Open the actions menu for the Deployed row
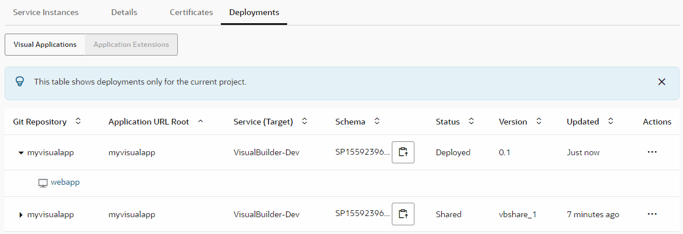Image resolution: width=683 pixels, height=234 pixels. coord(652,152)
